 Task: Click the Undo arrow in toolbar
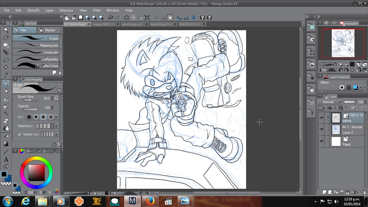pyautogui.click(x=110, y=18)
